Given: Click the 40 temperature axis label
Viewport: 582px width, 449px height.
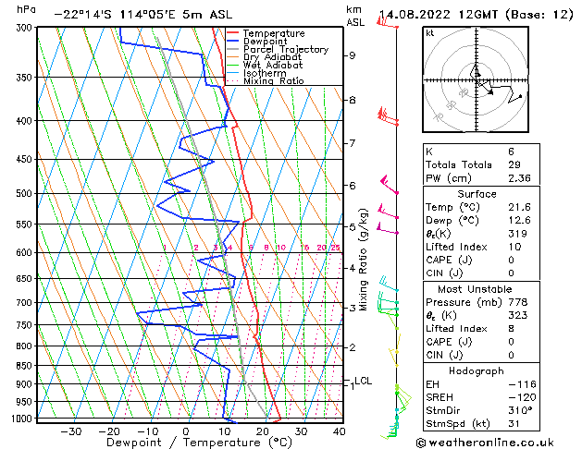Looking at the screenshot, I should click(339, 431).
